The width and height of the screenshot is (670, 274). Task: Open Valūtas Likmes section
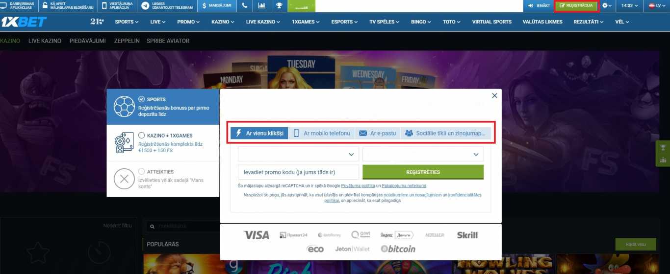[542, 22]
